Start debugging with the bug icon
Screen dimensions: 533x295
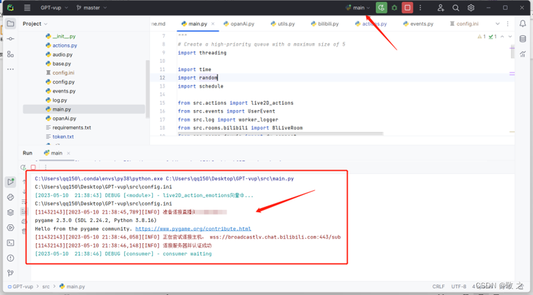tap(394, 7)
